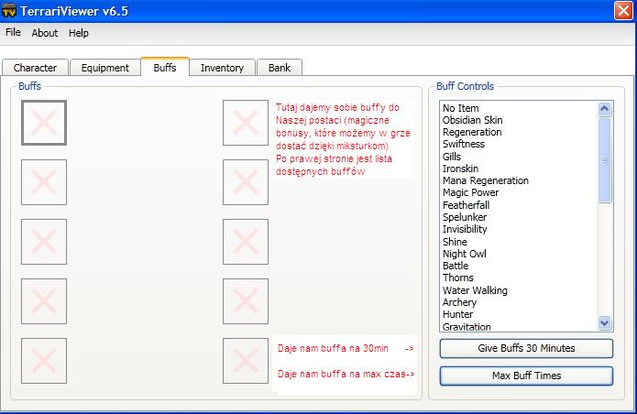Screen dimensions: 637x414
Task: Click the TerrariViewer title bar icon
Action: click(8, 11)
